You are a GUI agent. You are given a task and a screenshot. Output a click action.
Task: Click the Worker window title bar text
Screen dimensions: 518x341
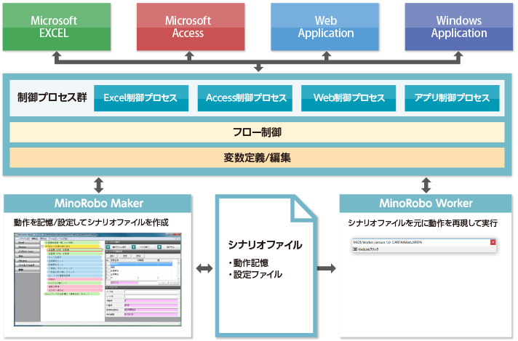pyautogui.click(x=388, y=242)
